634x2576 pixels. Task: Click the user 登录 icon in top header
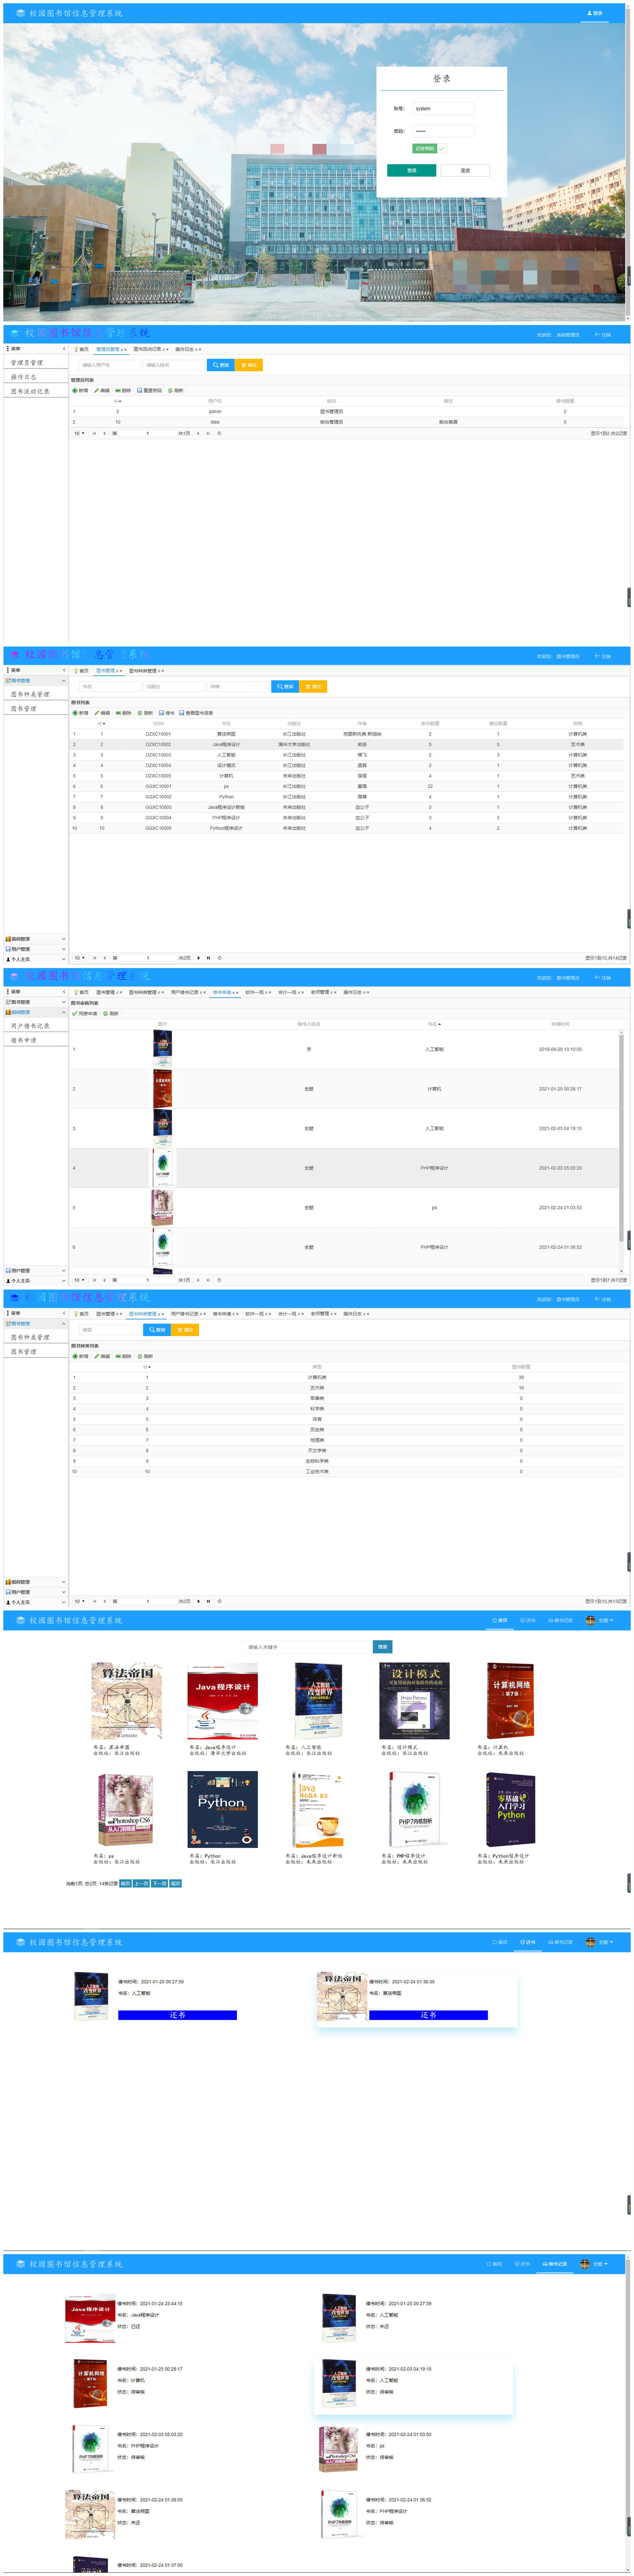pyautogui.click(x=589, y=13)
